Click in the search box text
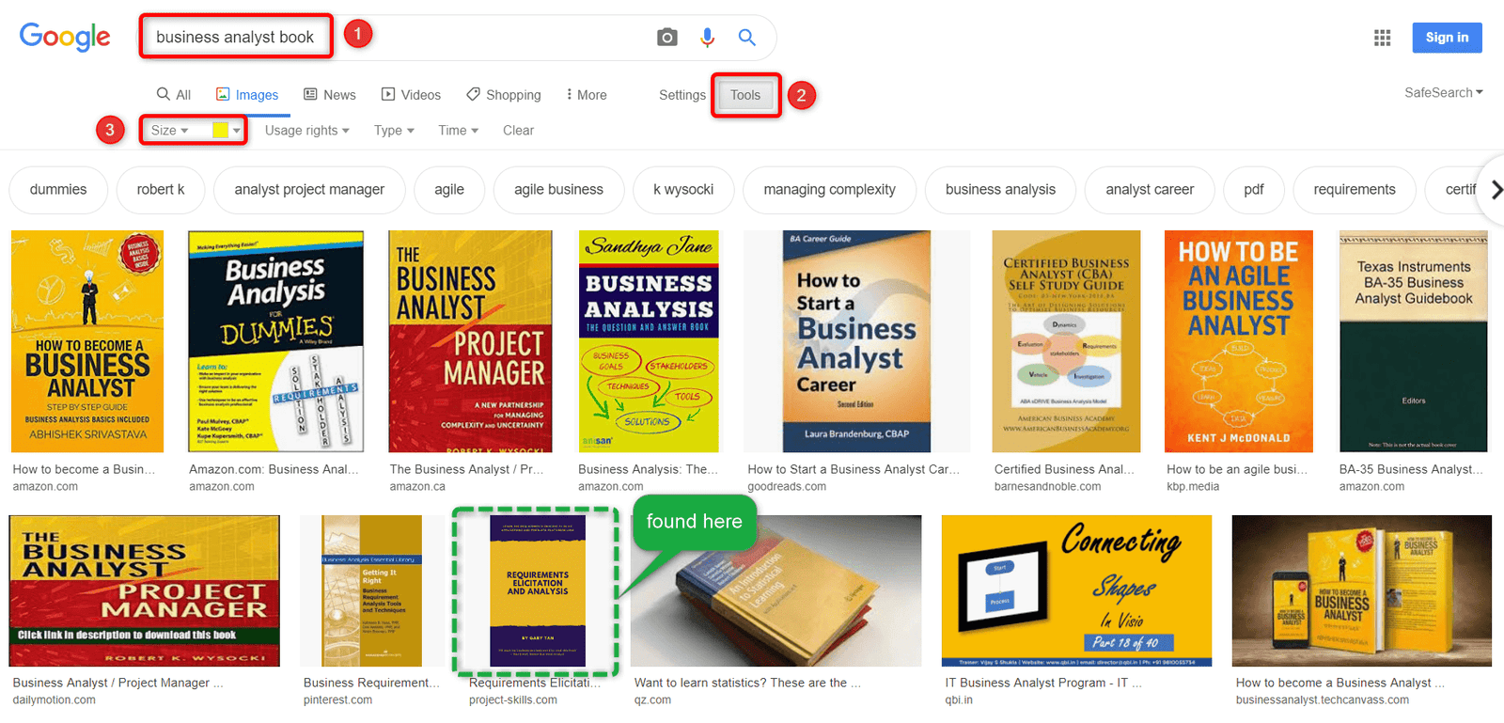 click(235, 38)
